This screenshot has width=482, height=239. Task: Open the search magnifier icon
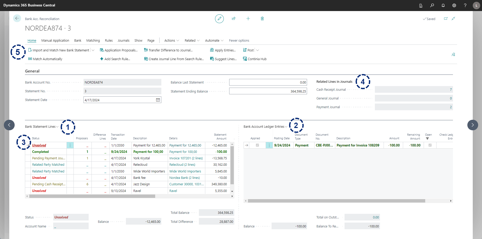(x=432, y=5)
